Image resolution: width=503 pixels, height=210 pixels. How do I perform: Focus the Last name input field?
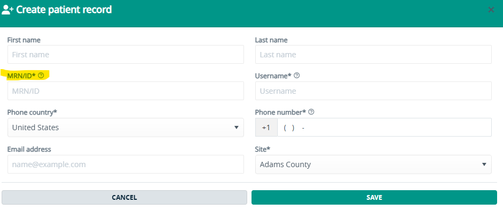tap(373, 55)
